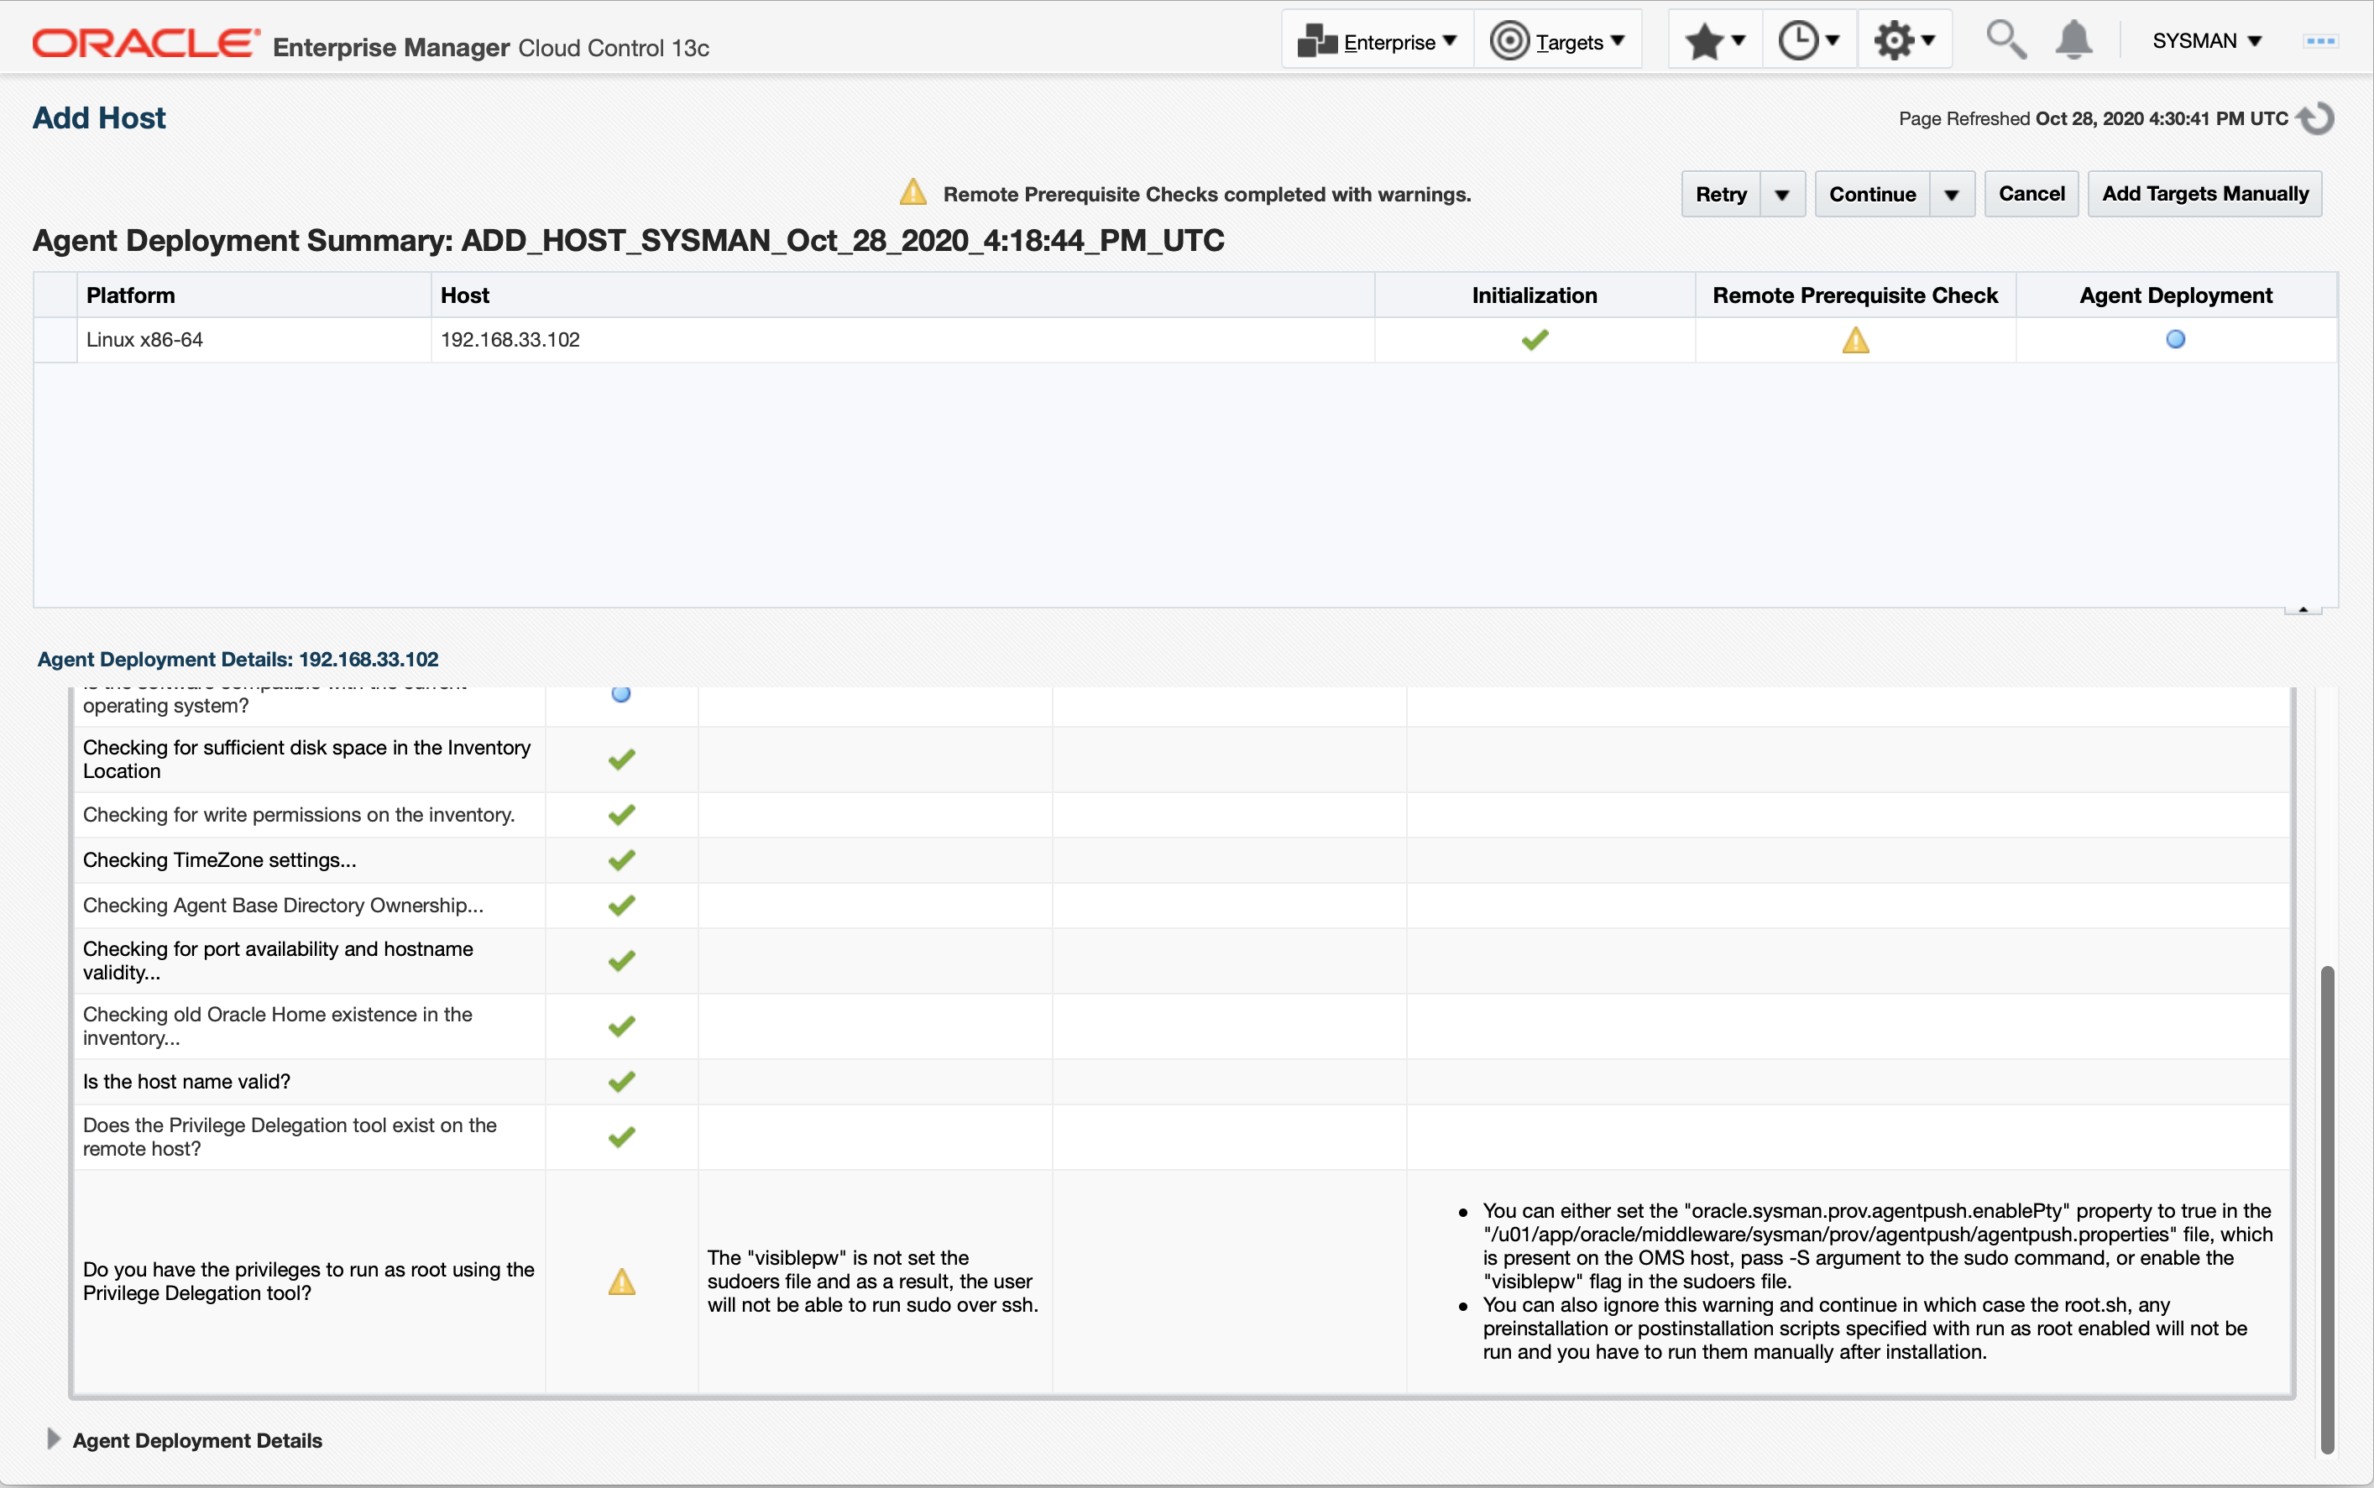Image resolution: width=2374 pixels, height=1488 pixels.
Task: Click the Continue button
Action: click(x=1872, y=194)
